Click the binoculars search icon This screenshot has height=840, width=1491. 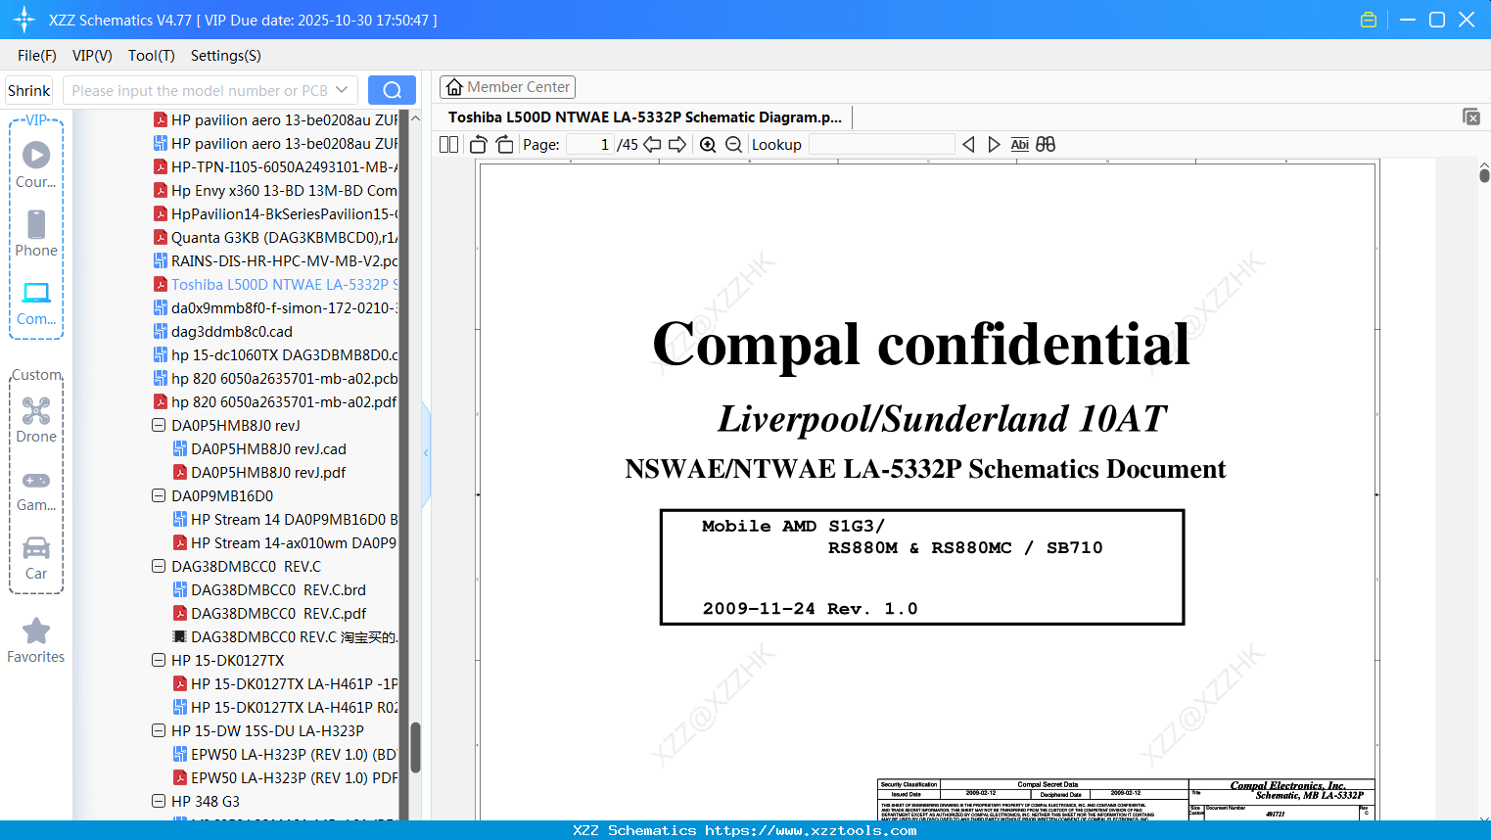tap(1046, 145)
